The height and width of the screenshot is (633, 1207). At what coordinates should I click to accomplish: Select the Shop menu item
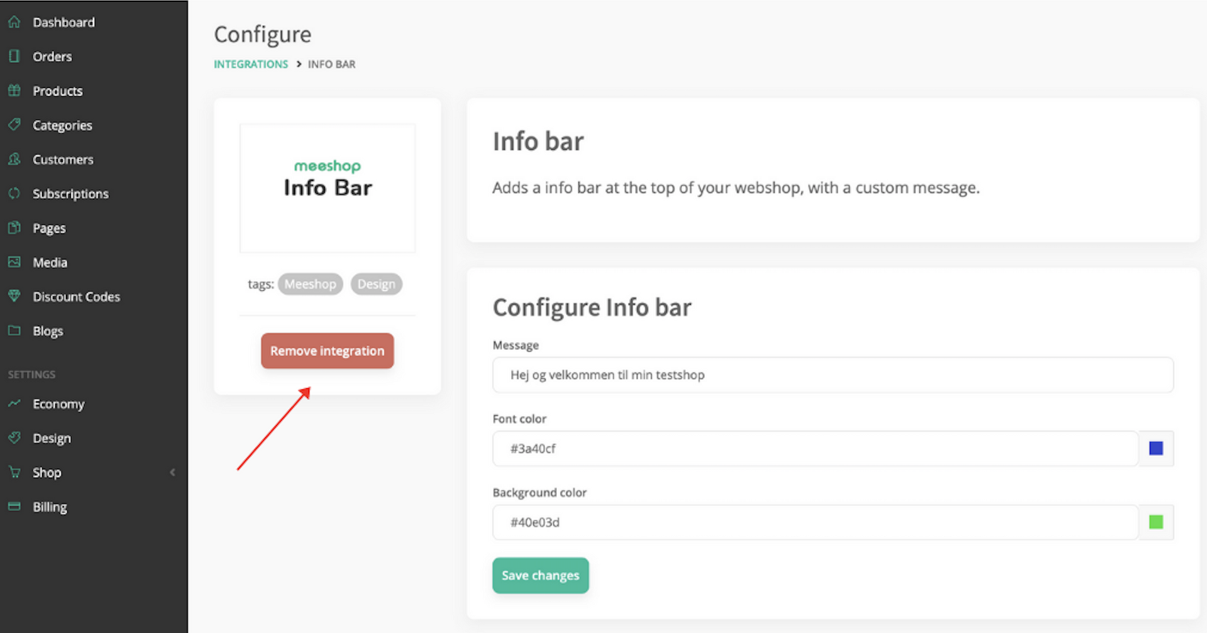coord(47,472)
